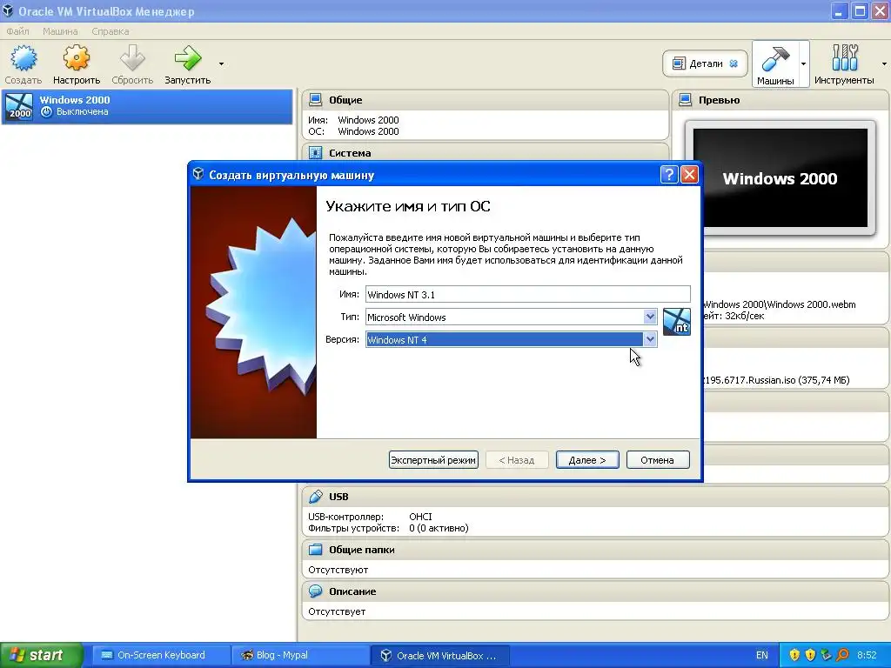Switch to Blog - Mypal taskbar item

(x=298, y=655)
